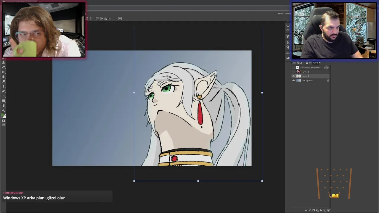379x213 pixels.
Task: Expand ANİMELERDEN BIKTIM layer effects arrow
Action: tap(328, 67)
